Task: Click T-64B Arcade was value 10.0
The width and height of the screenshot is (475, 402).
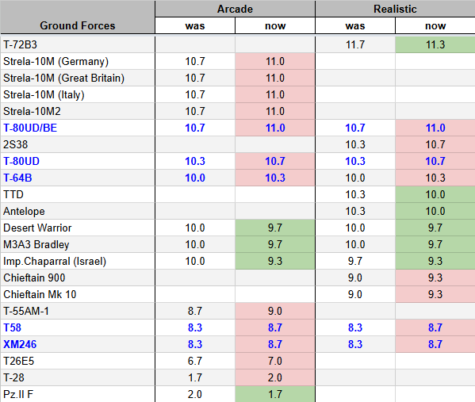Action: point(195,178)
